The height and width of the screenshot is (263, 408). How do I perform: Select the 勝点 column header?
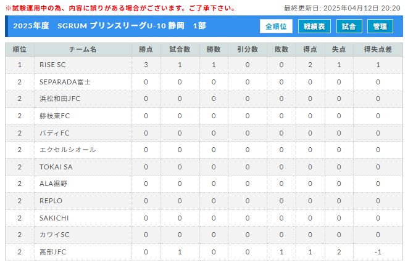click(146, 50)
